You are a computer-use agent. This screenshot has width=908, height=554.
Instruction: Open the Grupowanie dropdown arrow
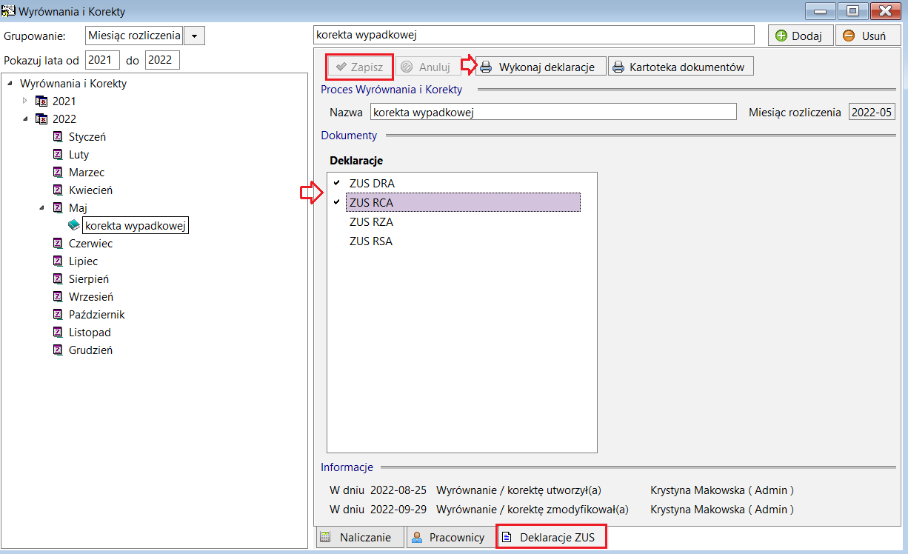pos(194,36)
